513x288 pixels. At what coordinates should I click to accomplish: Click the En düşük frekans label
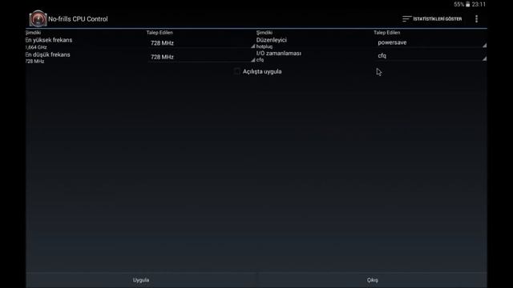pos(48,54)
